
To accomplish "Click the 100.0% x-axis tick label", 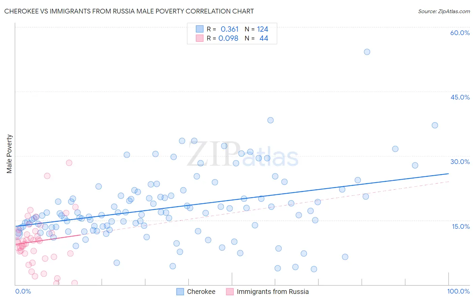I will (x=458, y=291).
